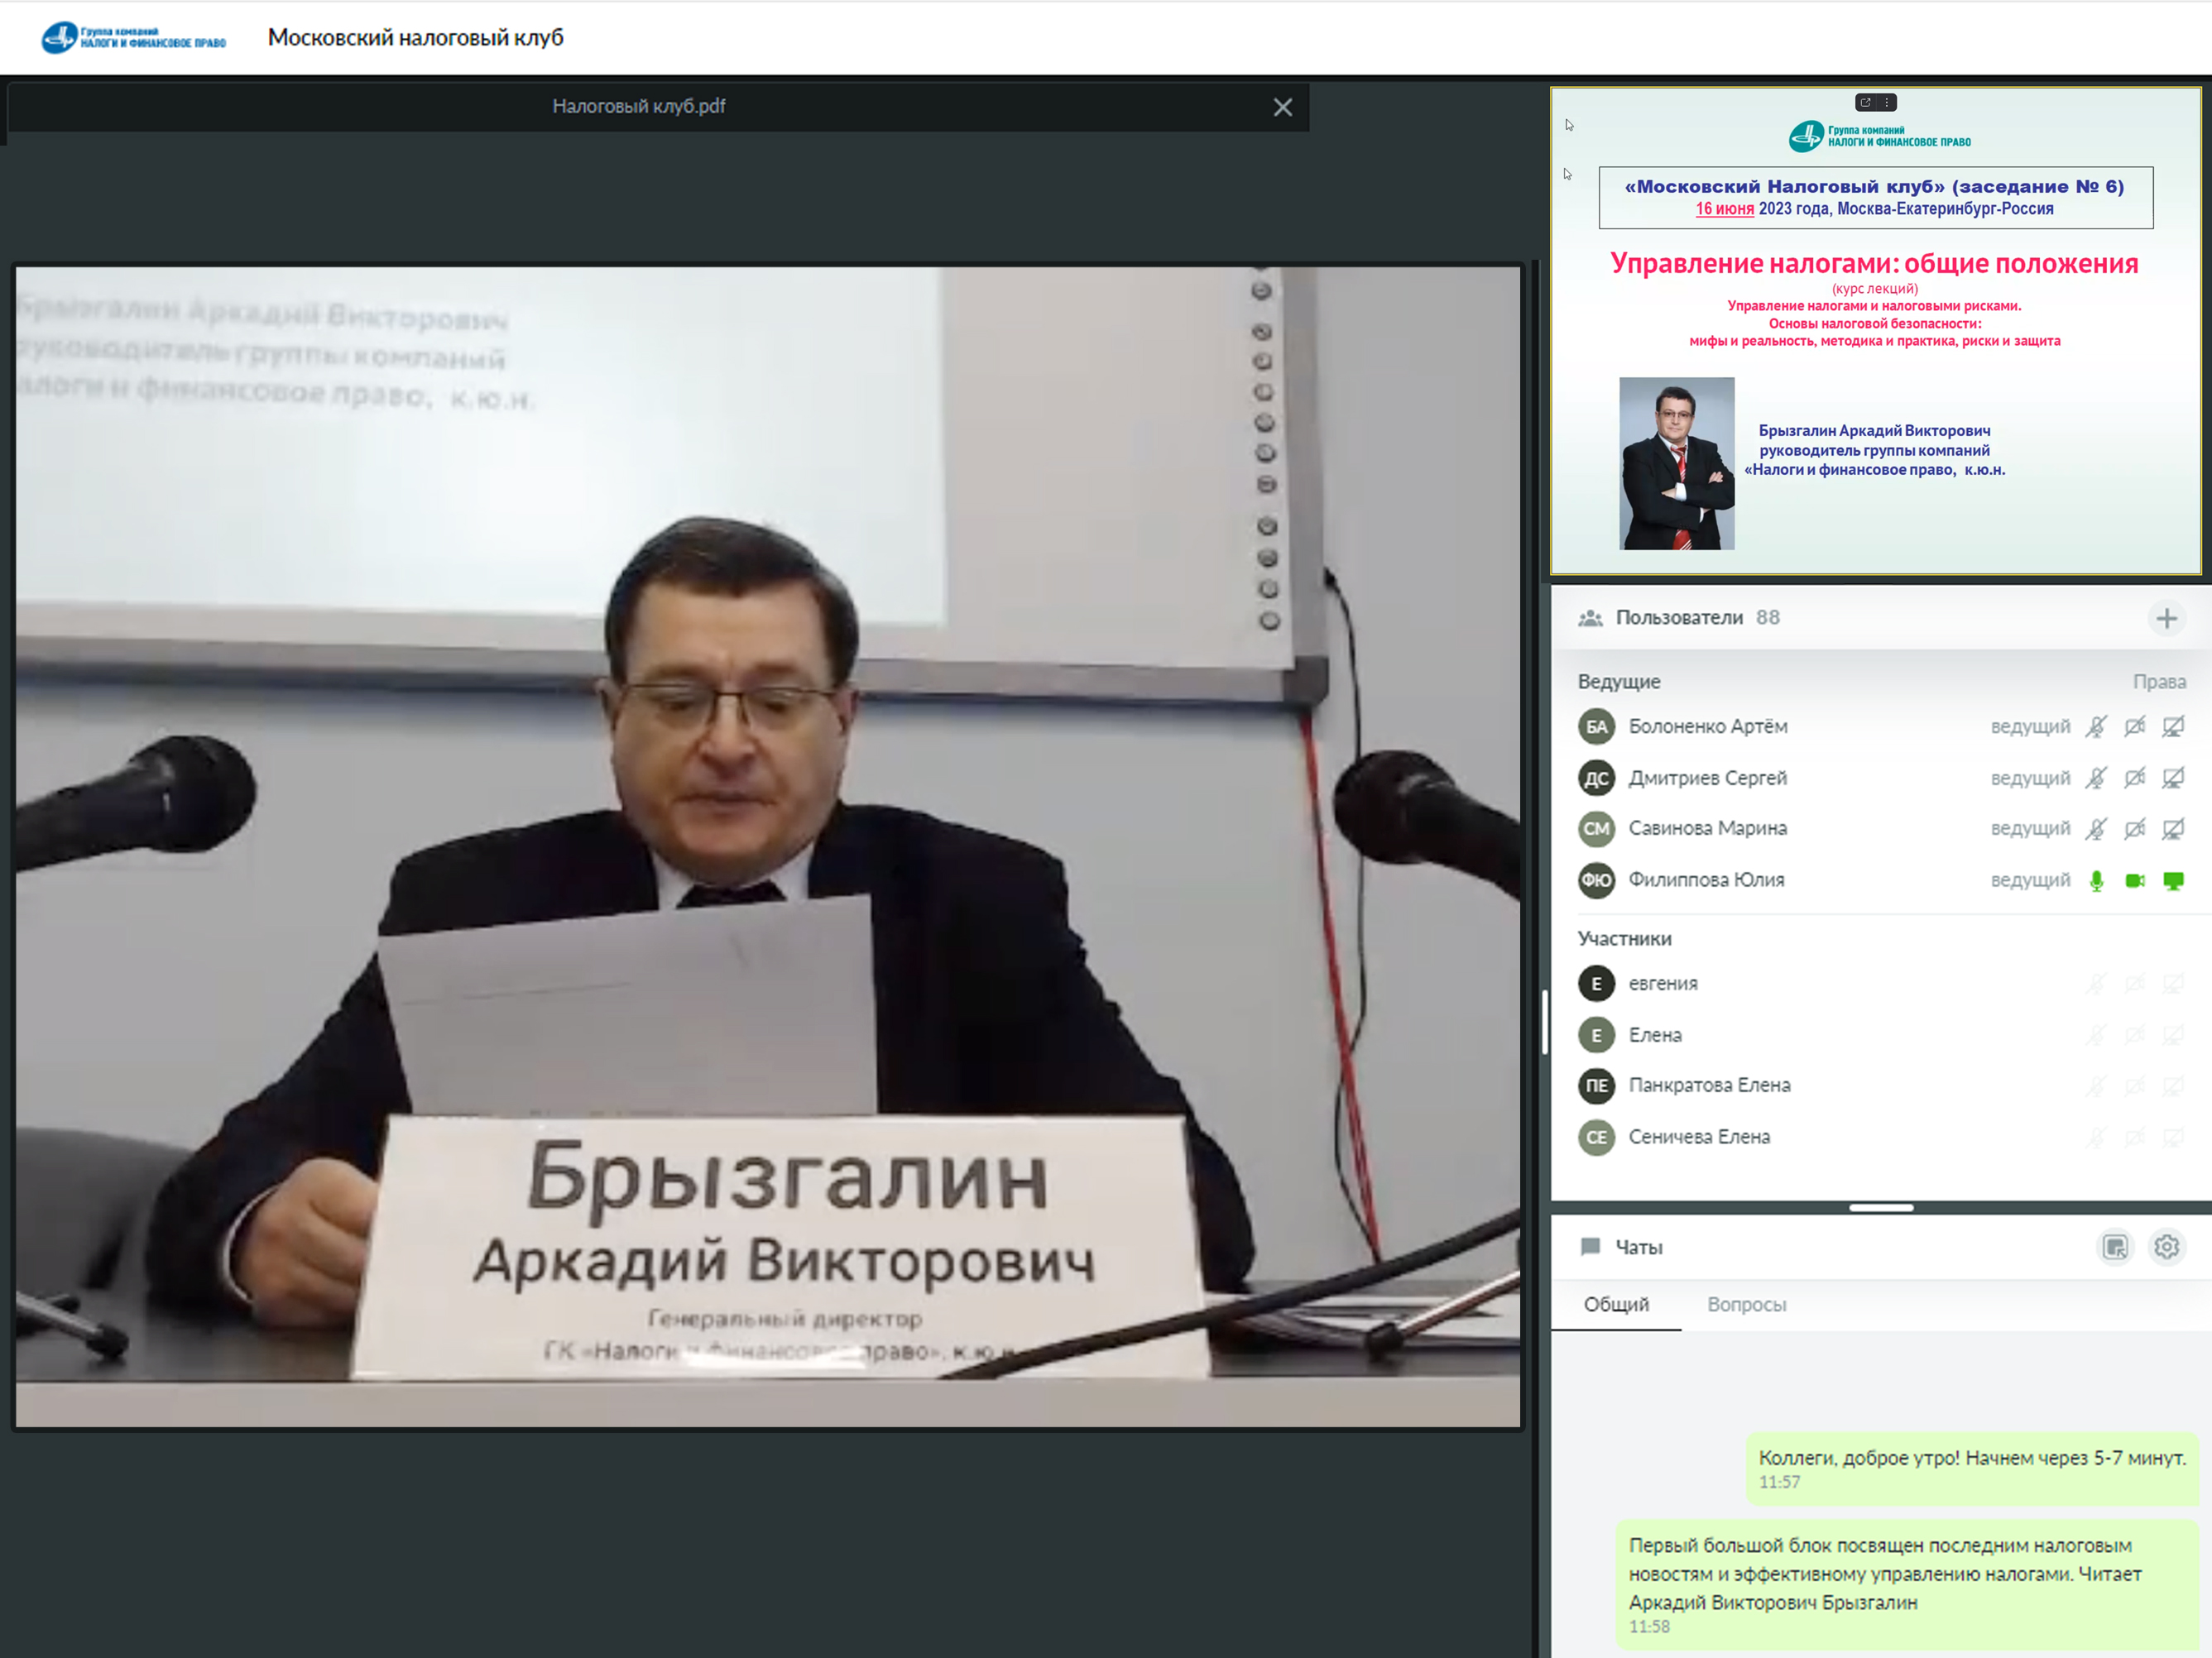Click company logo in top header

click(x=133, y=38)
